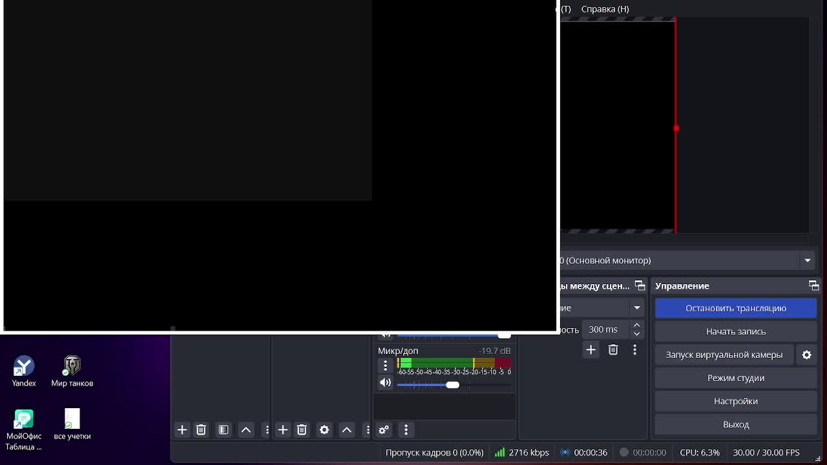Screen dimensions: 827x465
Task: Enable Режим студии
Action: [736, 378]
